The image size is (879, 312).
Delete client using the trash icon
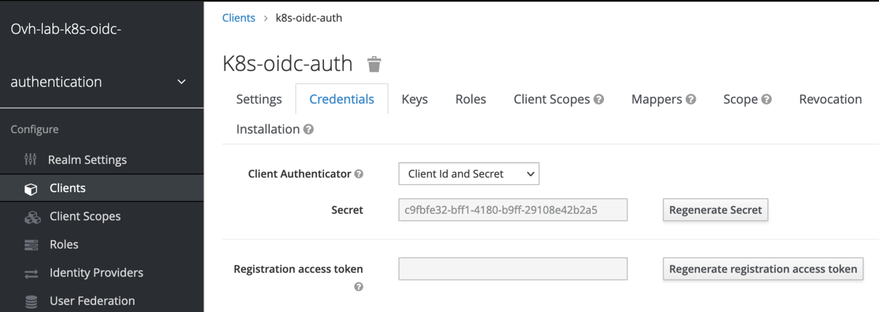pos(374,64)
